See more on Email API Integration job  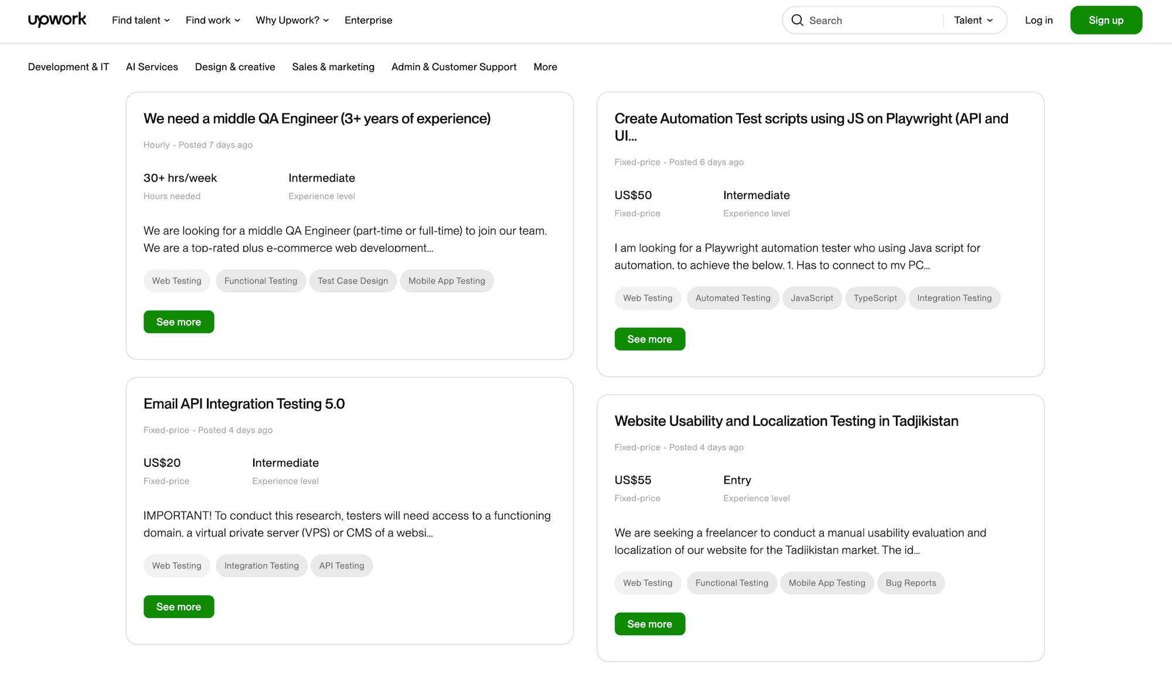(x=179, y=607)
